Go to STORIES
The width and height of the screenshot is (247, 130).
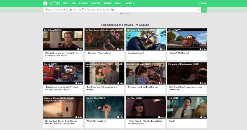coord(83,3)
